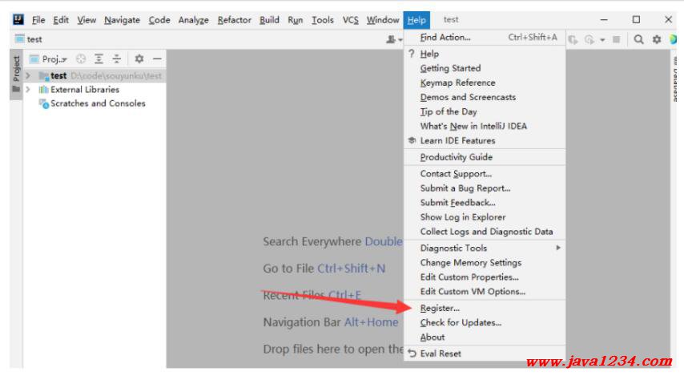
Task: Click the user account icon in toolbar
Action: click(x=392, y=38)
